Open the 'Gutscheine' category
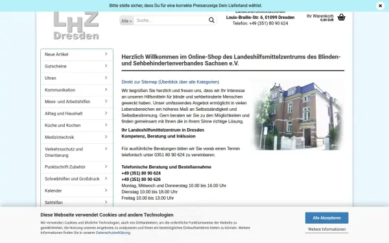Viewport: 389px width, 243px height. (77, 66)
